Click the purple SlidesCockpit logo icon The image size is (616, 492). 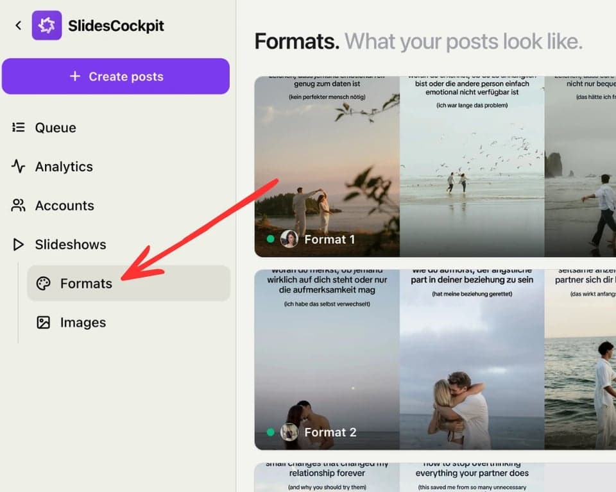pos(47,26)
